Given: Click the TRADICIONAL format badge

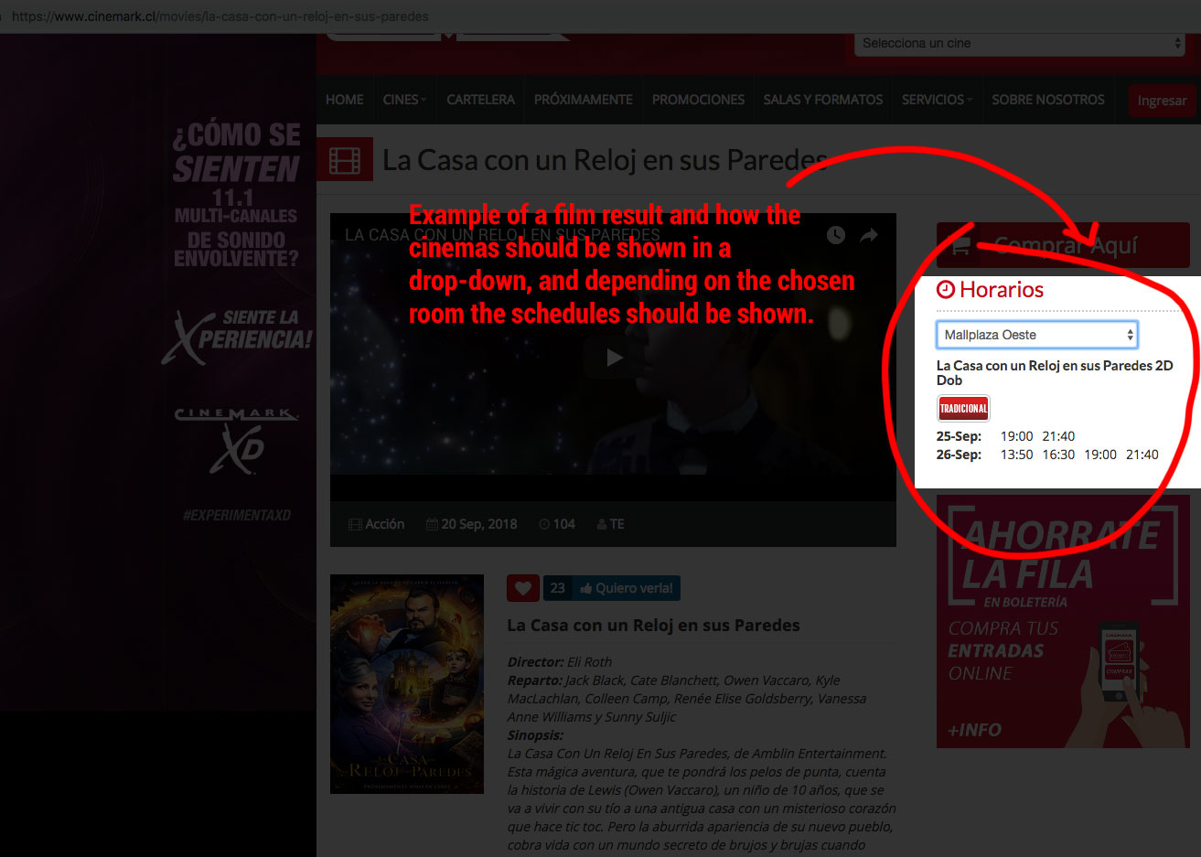Looking at the screenshot, I should point(963,408).
